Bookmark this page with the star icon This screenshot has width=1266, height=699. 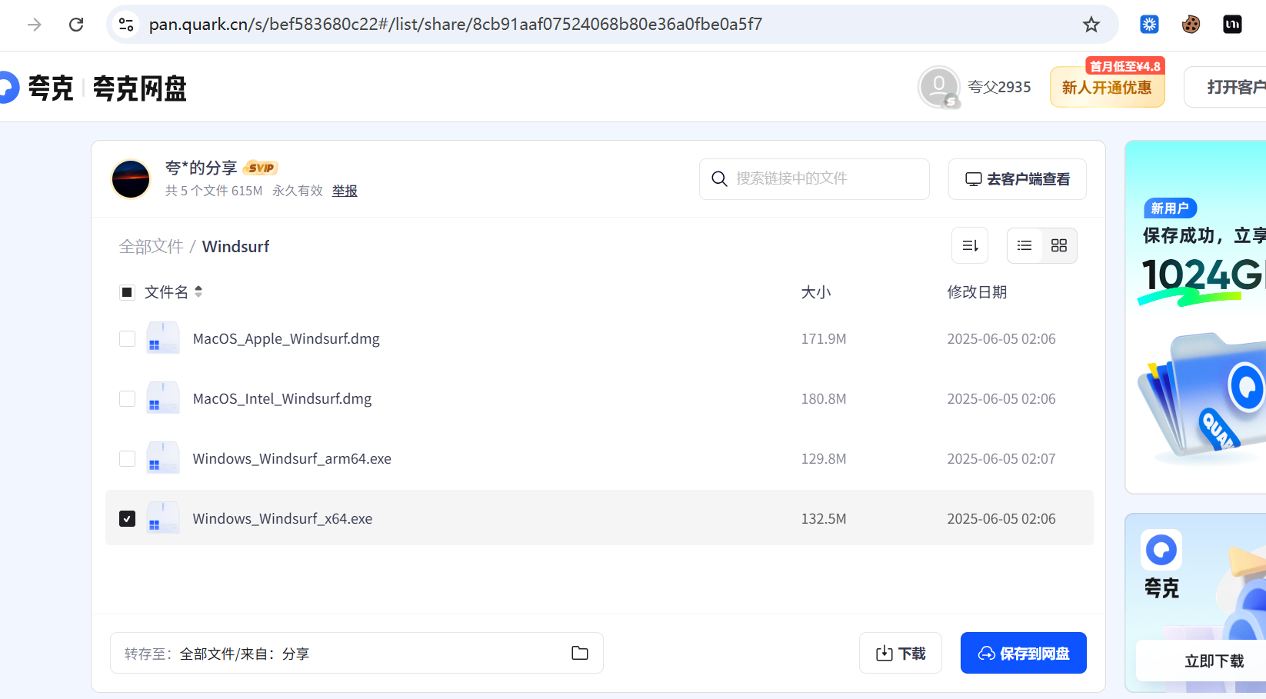point(1091,25)
